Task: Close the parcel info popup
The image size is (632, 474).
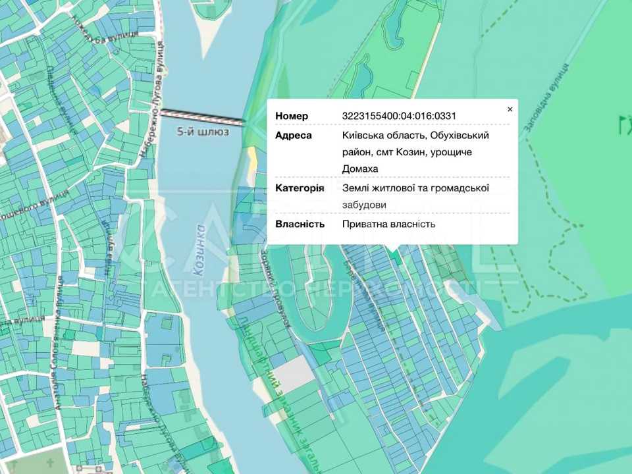Action: (x=510, y=109)
